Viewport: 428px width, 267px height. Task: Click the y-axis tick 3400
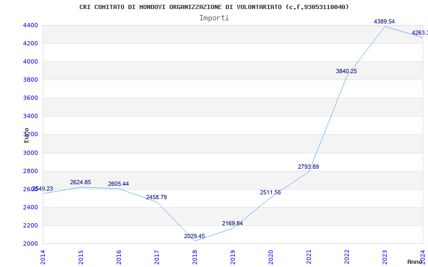(x=30, y=116)
